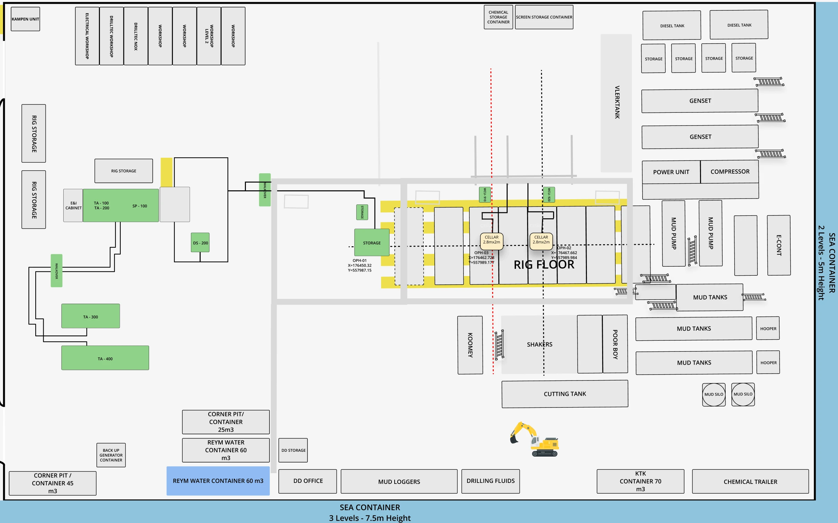The width and height of the screenshot is (838, 523).
Task: Select the DD STORAGE box
Action: (293, 450)
